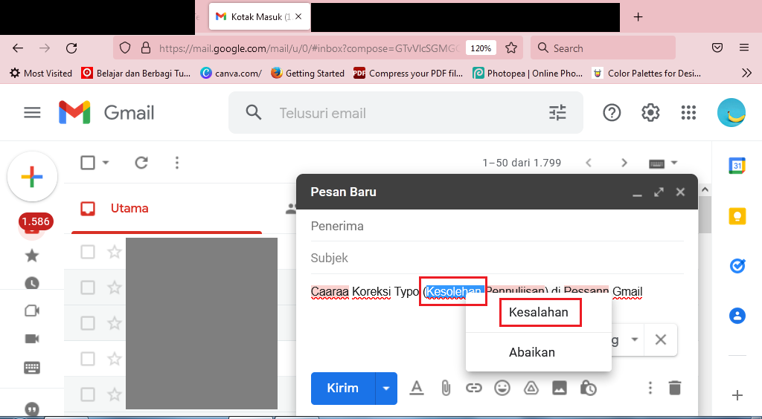Bookmark this page with the star
Image resolution: width=762 pixels, height=419 pixels.
(x=510, y=48)
